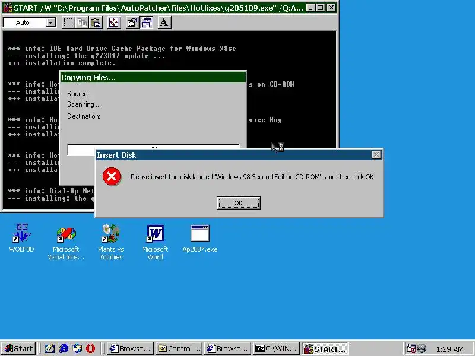The width and height of the screenshot is (475, 356).
Task: Click the third quick launch icon
Action: click(77, 348)
